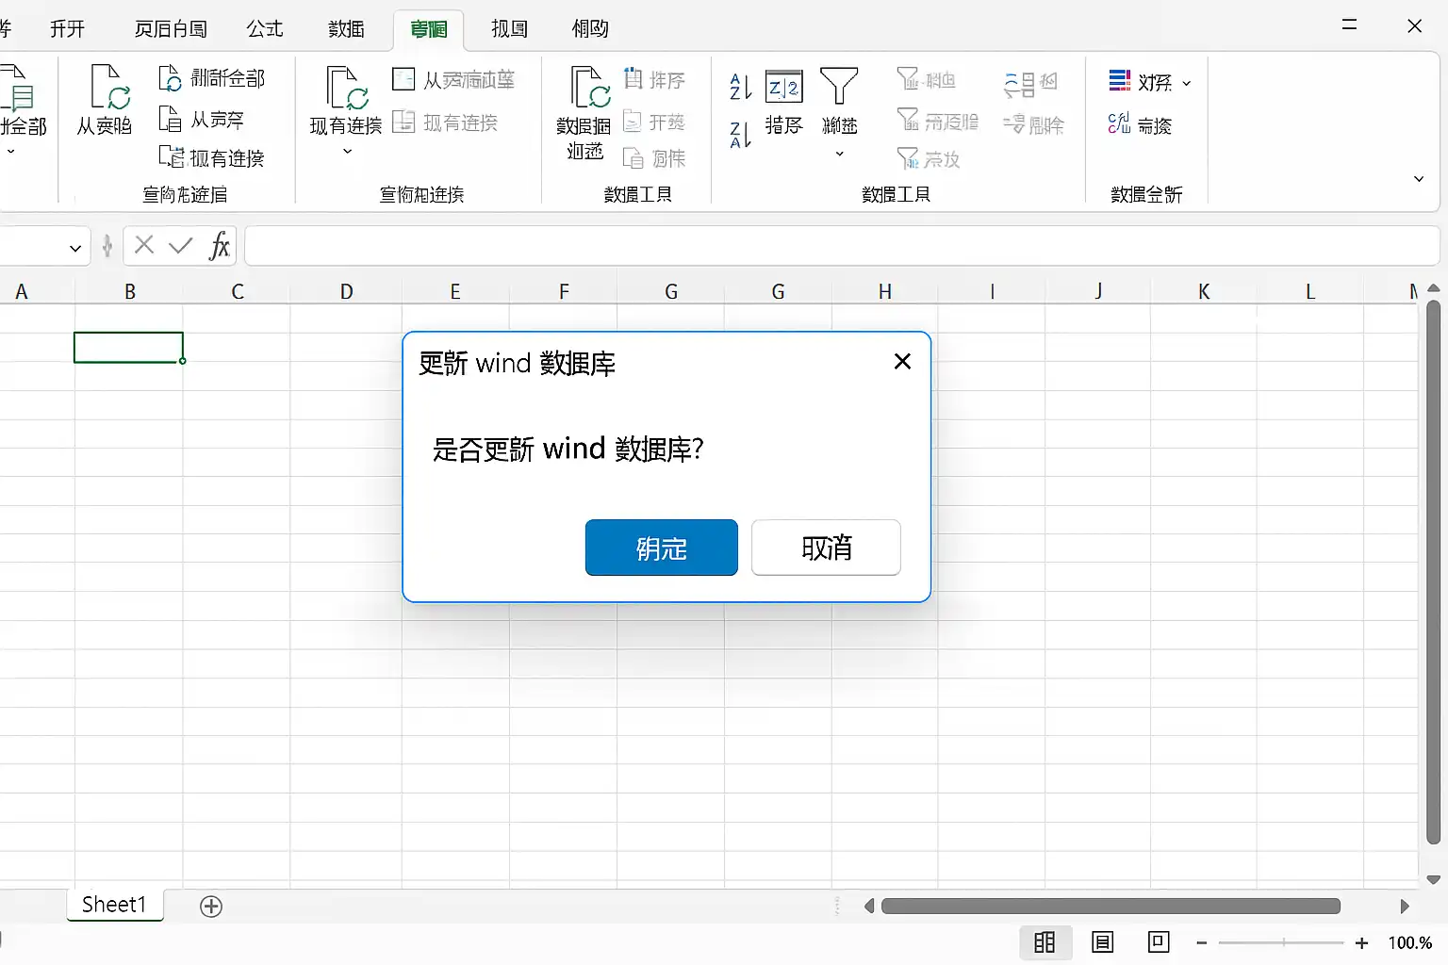
Task: Switch to Page Layout view in status bar
Action: [x=1102, y=942]
